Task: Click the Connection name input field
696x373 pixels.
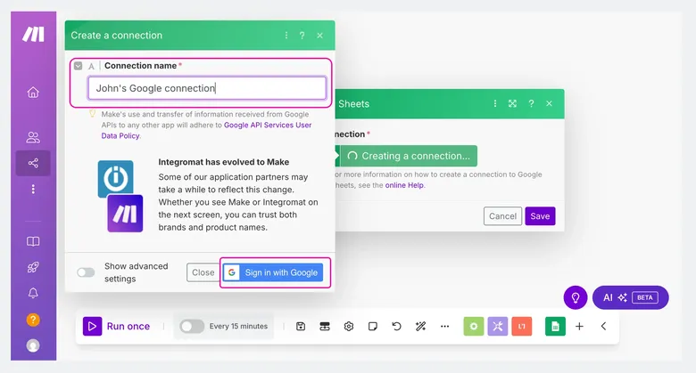Action: pyautogui.click(x=207, y=88)
